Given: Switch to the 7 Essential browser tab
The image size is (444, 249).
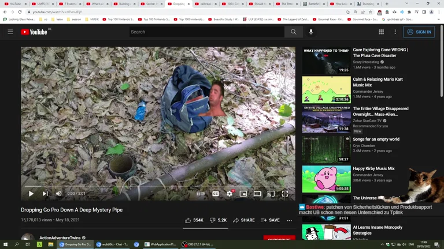Looking at the screenshot, I should coord(69,4).
